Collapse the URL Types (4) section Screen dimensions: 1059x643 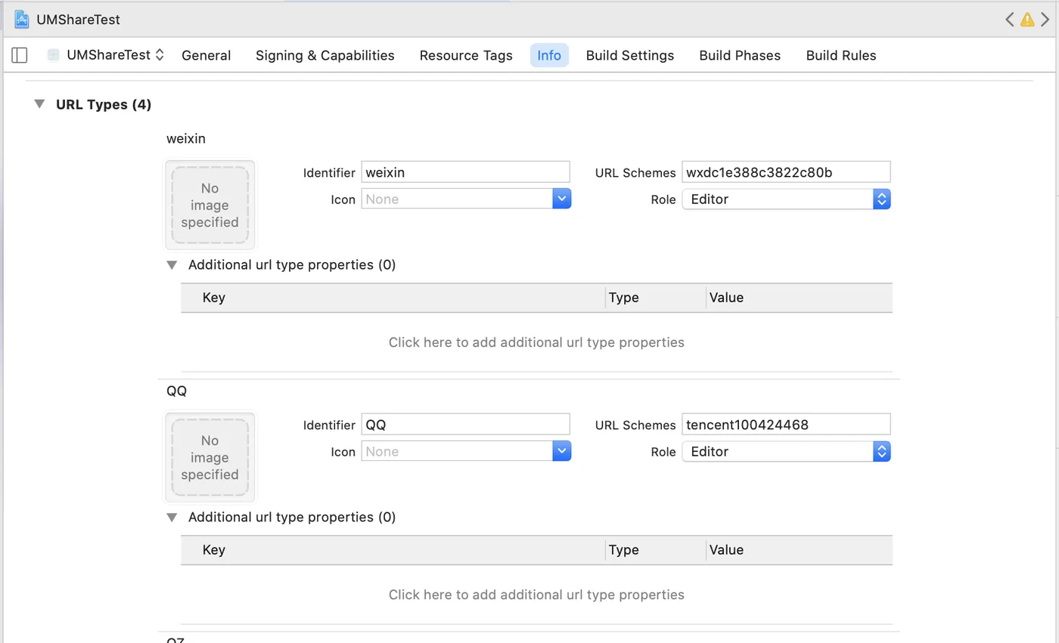pyautogui.click(x=39, y=104)
